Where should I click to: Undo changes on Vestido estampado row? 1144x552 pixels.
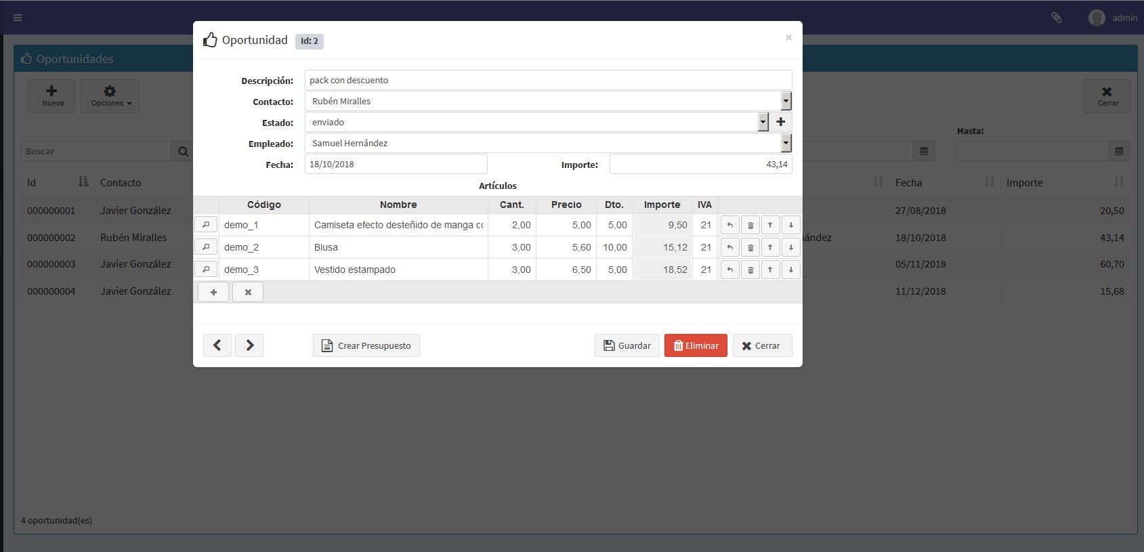point(729,270)
